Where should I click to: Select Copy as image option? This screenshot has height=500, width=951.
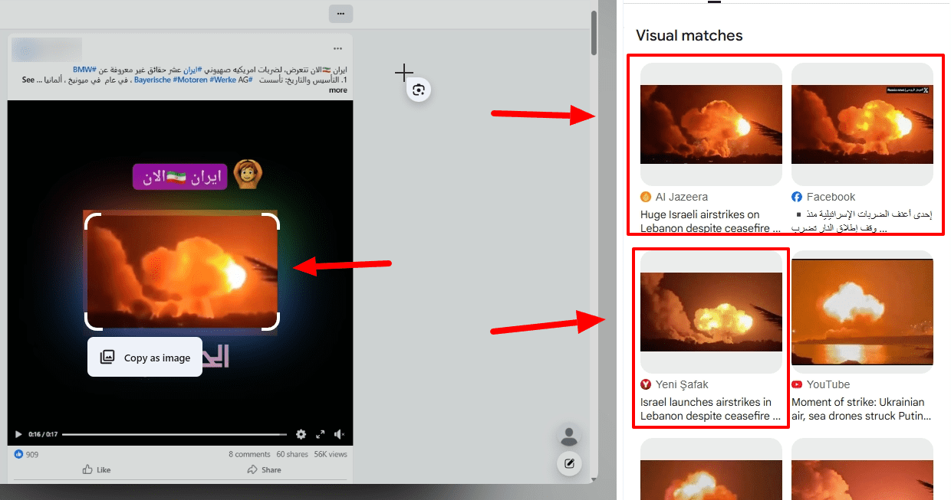click(146, 358)
